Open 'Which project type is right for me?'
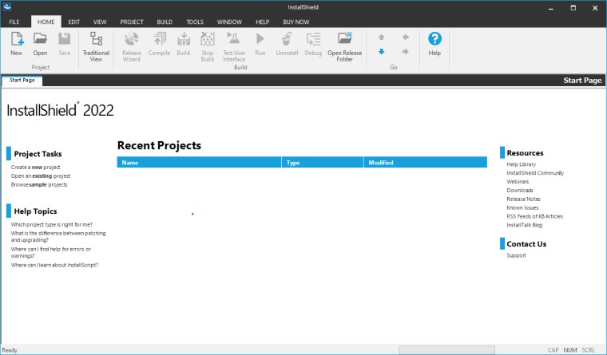The width and height of the screenshot is (607, 355). tap(51, 225)
